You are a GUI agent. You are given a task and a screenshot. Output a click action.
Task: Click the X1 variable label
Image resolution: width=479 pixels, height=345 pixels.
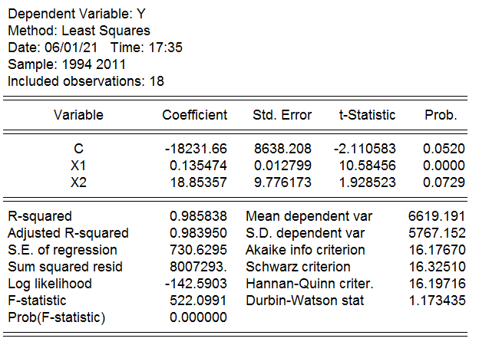pos(78,166)
